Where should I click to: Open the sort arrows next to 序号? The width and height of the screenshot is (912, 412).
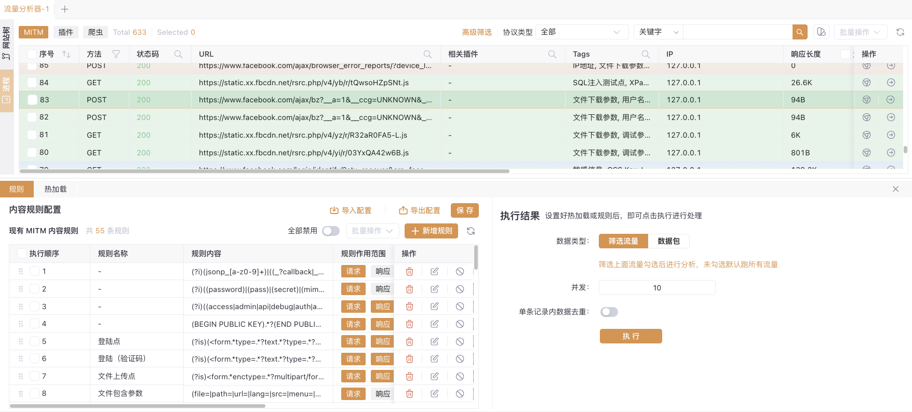coord(66,54)
